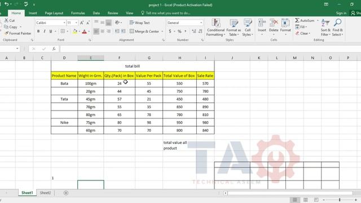Click the Accounting dollar format icon
Image resolution: width=361 pixels, height=203 pixels.
pyautogui.click(x=170, y=32)
